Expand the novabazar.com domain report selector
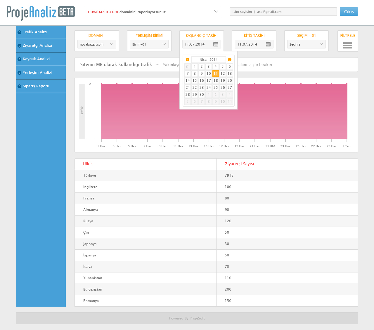374x330 pixels. [216, 12]
